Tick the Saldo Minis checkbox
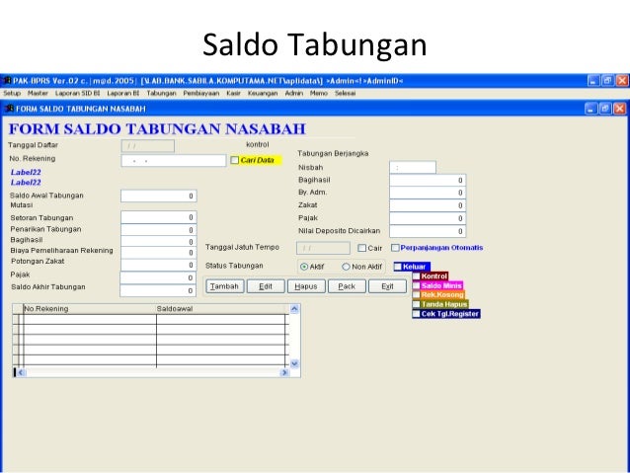The width and height of the screenshot is (630, 473). 417,285
